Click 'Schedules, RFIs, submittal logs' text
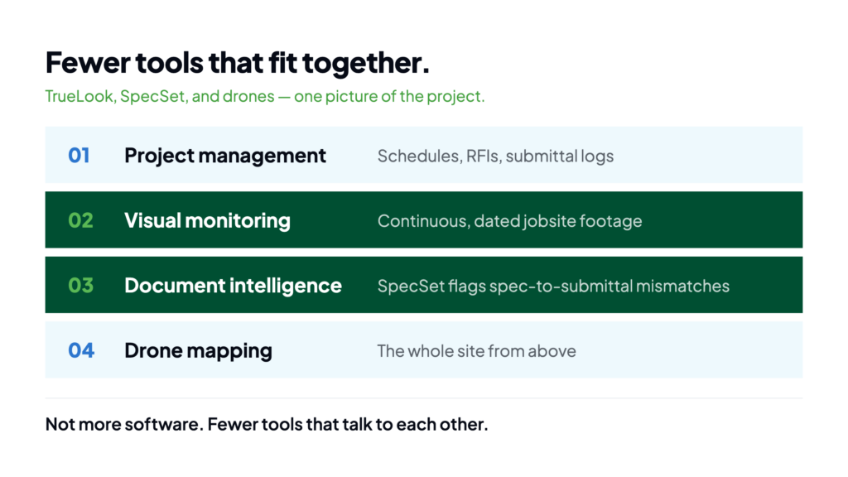 tap(495, 157)
